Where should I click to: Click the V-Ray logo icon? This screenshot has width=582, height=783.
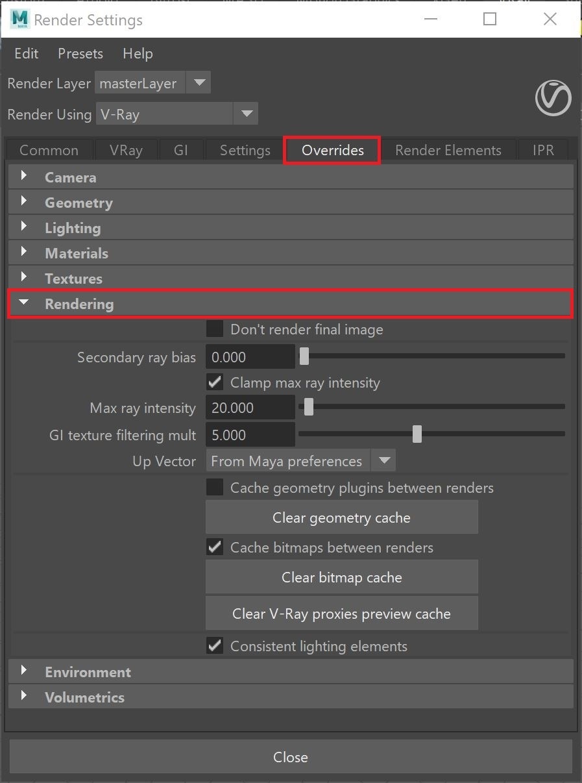click(x=553, y=98)
